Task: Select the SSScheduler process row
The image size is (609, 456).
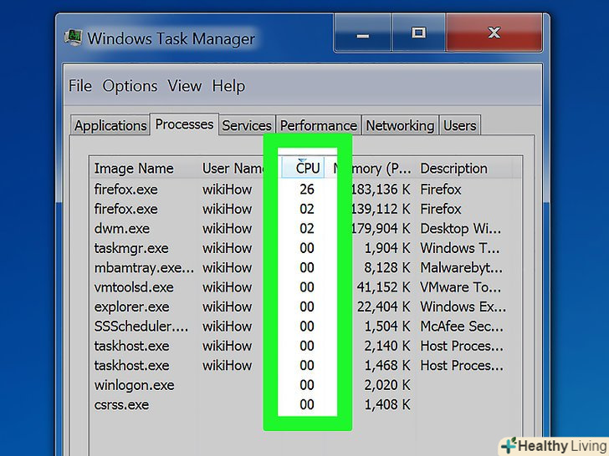Action: tap(305, 327)
